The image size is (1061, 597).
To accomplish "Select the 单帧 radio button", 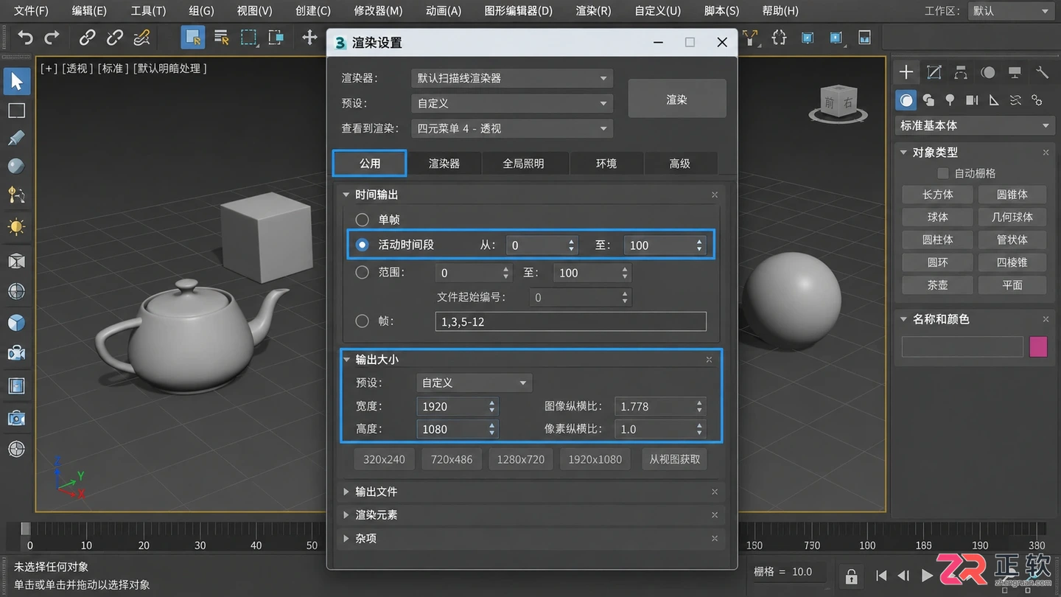I will click(362, 220).
